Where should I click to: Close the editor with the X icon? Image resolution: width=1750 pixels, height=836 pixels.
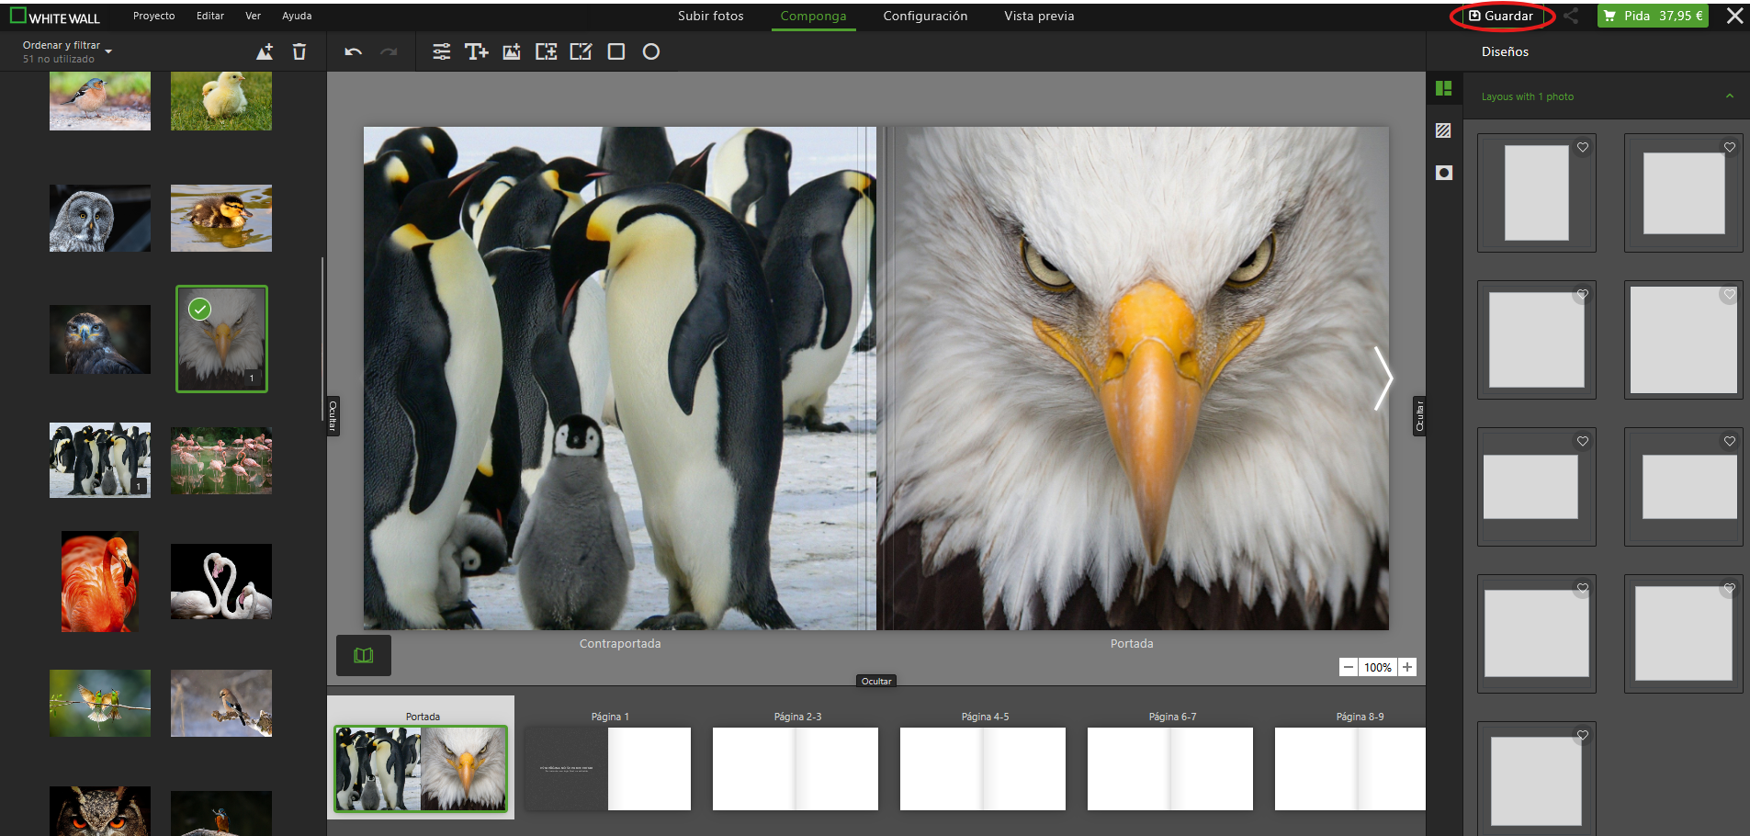tap(1734, 16)
